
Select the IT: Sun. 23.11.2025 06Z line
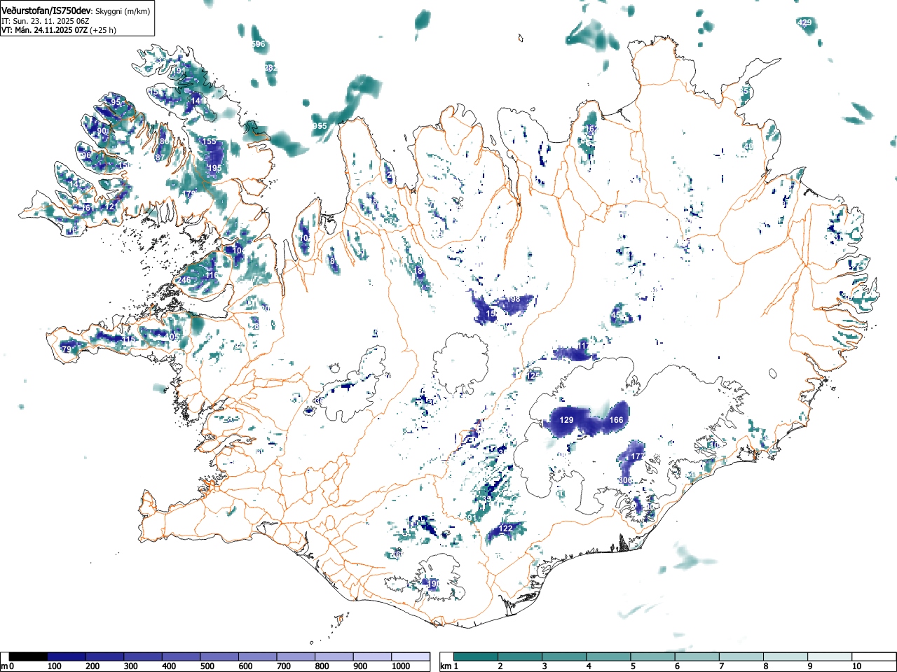coord(46,21)
